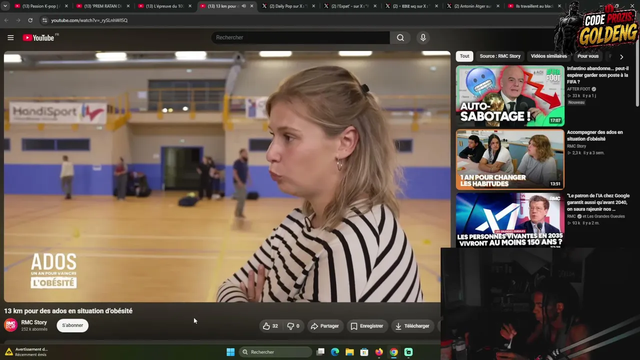Image resolution: width=640 pixels, height=360 pixels.
Task: Click the main video player
Action: pos(227,176)
